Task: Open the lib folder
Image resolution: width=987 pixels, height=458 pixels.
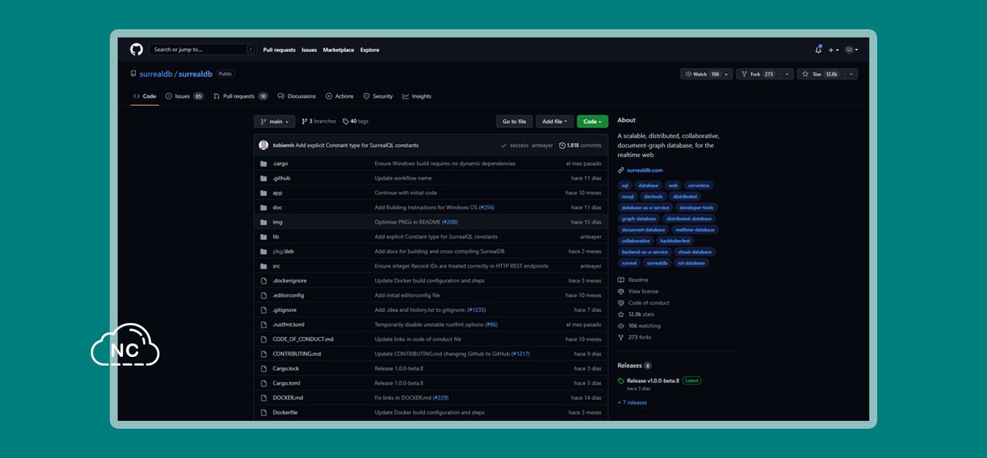Action: 276,237
